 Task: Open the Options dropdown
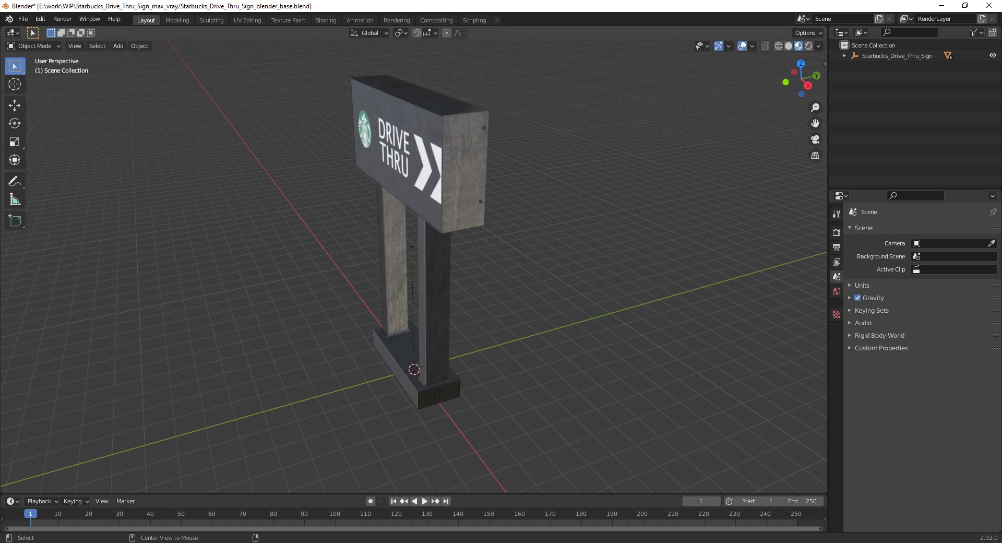[x=808, y=33]
